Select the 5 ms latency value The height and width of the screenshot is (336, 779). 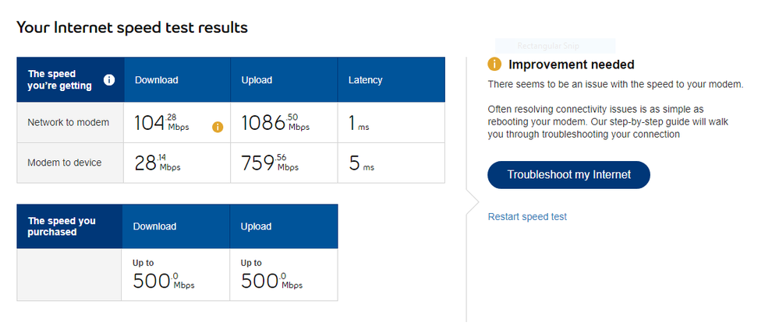[358, 163]
